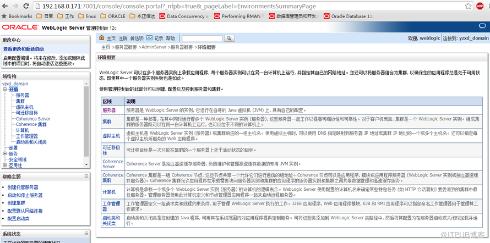Image resolution: width=490 pixels, height=243 pixels.
Task: Collapse the 环境 tree node
Action: point(5,90)
